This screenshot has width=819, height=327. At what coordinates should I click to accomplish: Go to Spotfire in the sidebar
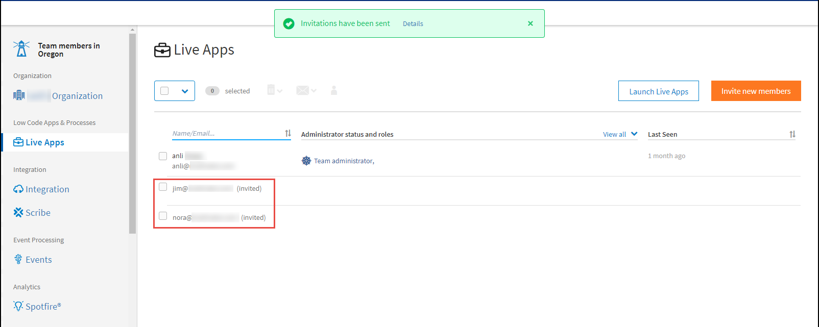43,306
